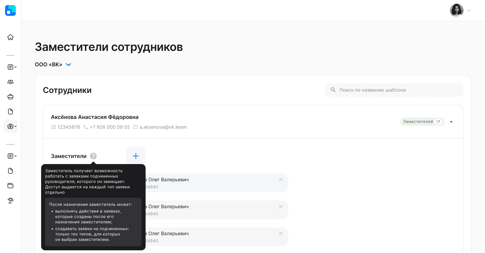Viewport: 485px width, 253px height.
Task: Click the email a.aksenova@vk.team
Action: (x=163, y=127)
